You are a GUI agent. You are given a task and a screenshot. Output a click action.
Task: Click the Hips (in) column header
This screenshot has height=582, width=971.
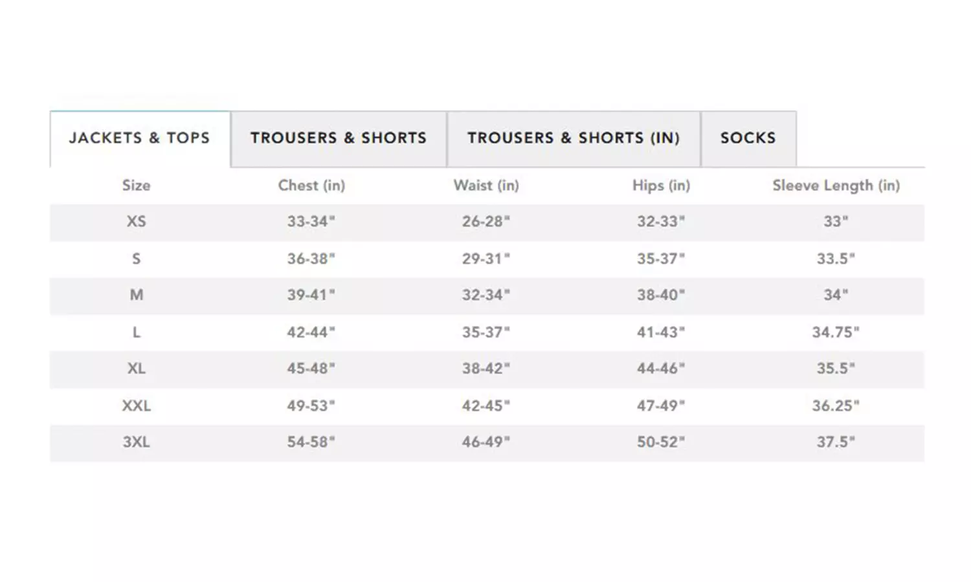[x=661, y=186]
